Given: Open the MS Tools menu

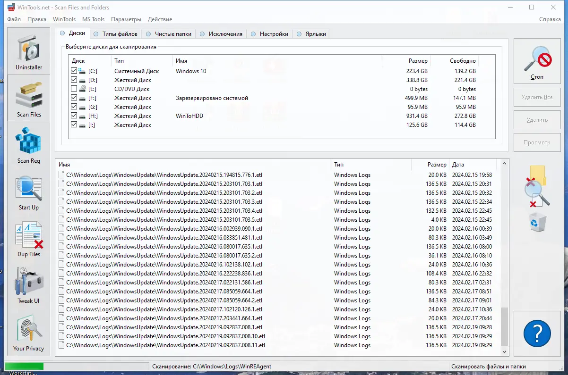Looking at the screenshot, I should point(93,19).
